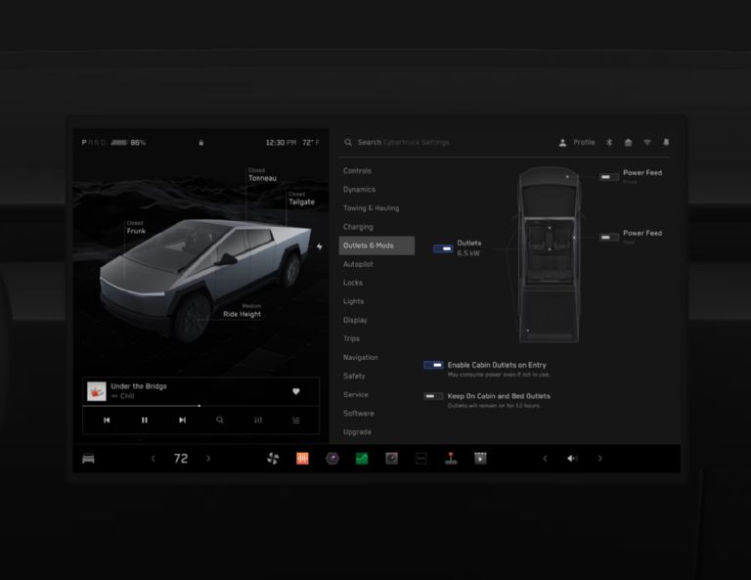Open the Trips menu item
Image resolution: width=751 pixels, height=580 pixels.
point(351,338)
